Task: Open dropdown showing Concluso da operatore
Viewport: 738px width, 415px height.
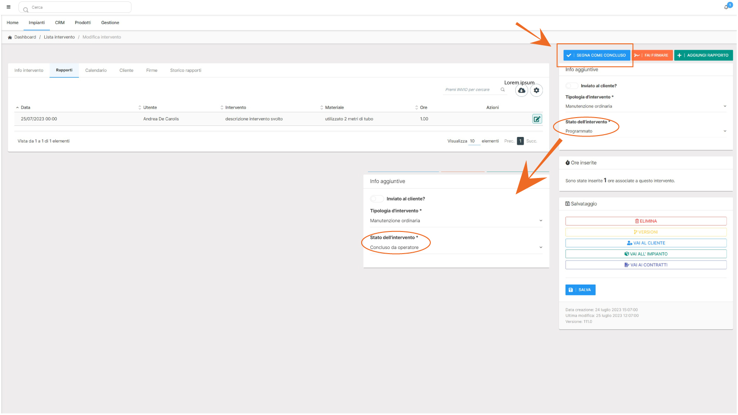Action: 456,248
